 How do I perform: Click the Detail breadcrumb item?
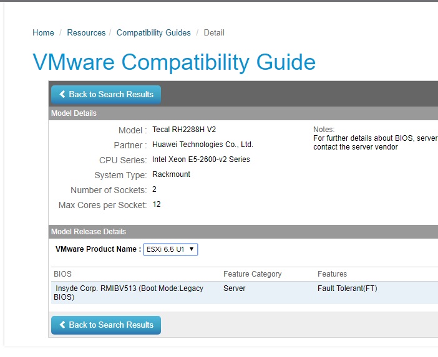pyautogui.click(x=214, y=32)
